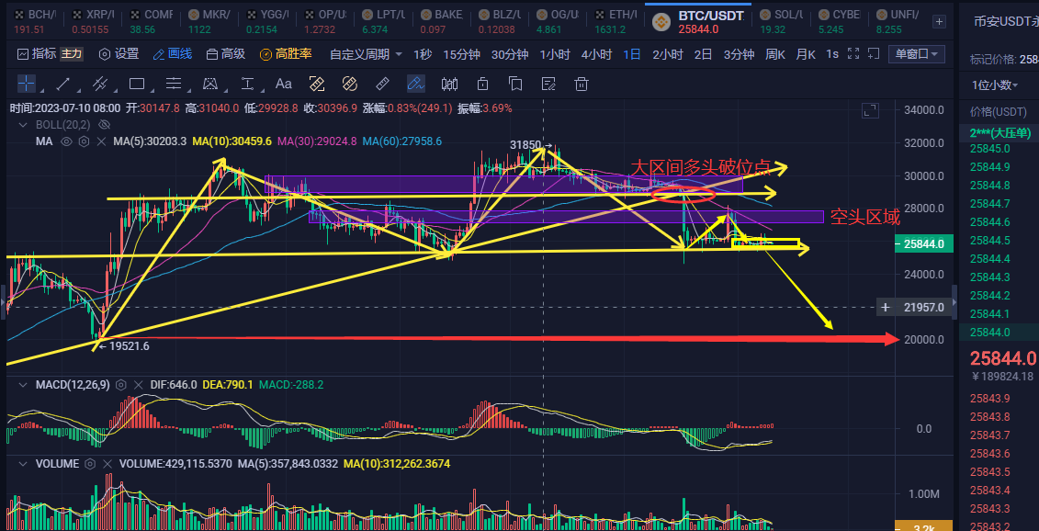Toggle BOLL indicator visibility eye
Viewport: 1039px width, 531px height.
104,124
